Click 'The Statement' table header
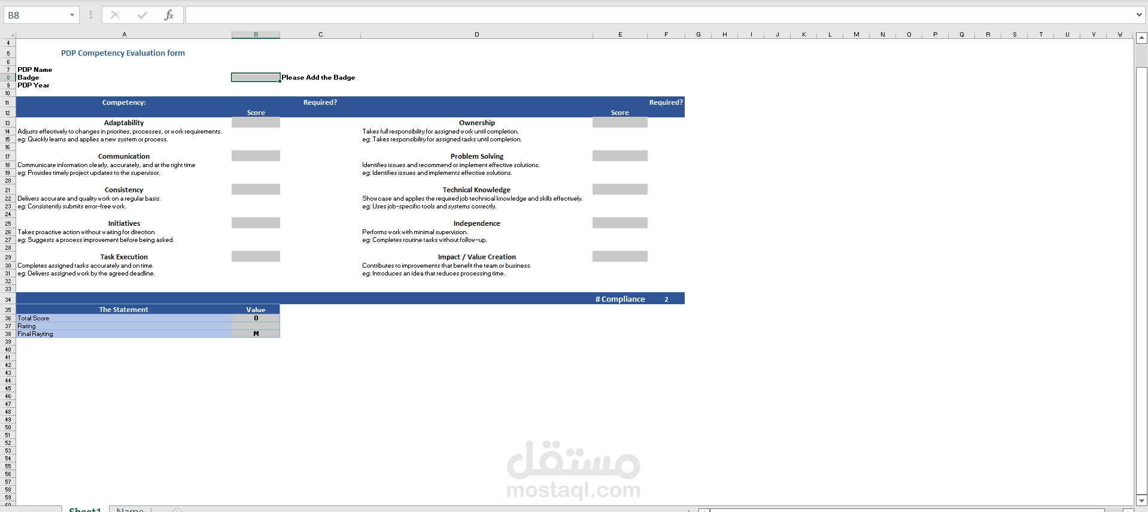1148x512 pixels. click(124, 310)
